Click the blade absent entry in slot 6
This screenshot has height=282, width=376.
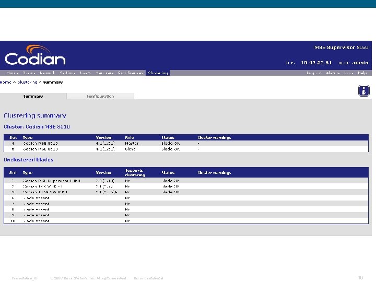(x=36, y=198)
